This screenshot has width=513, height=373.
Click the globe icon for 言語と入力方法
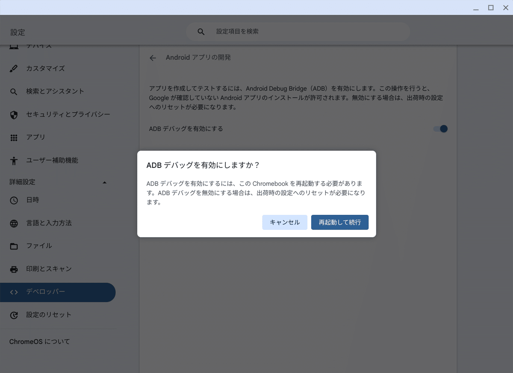[14, 223]
